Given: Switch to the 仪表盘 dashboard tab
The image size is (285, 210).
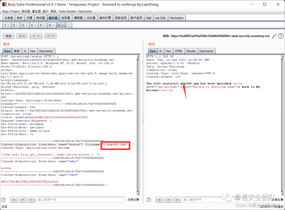Looking at the screenshot, I should (9, 18).
